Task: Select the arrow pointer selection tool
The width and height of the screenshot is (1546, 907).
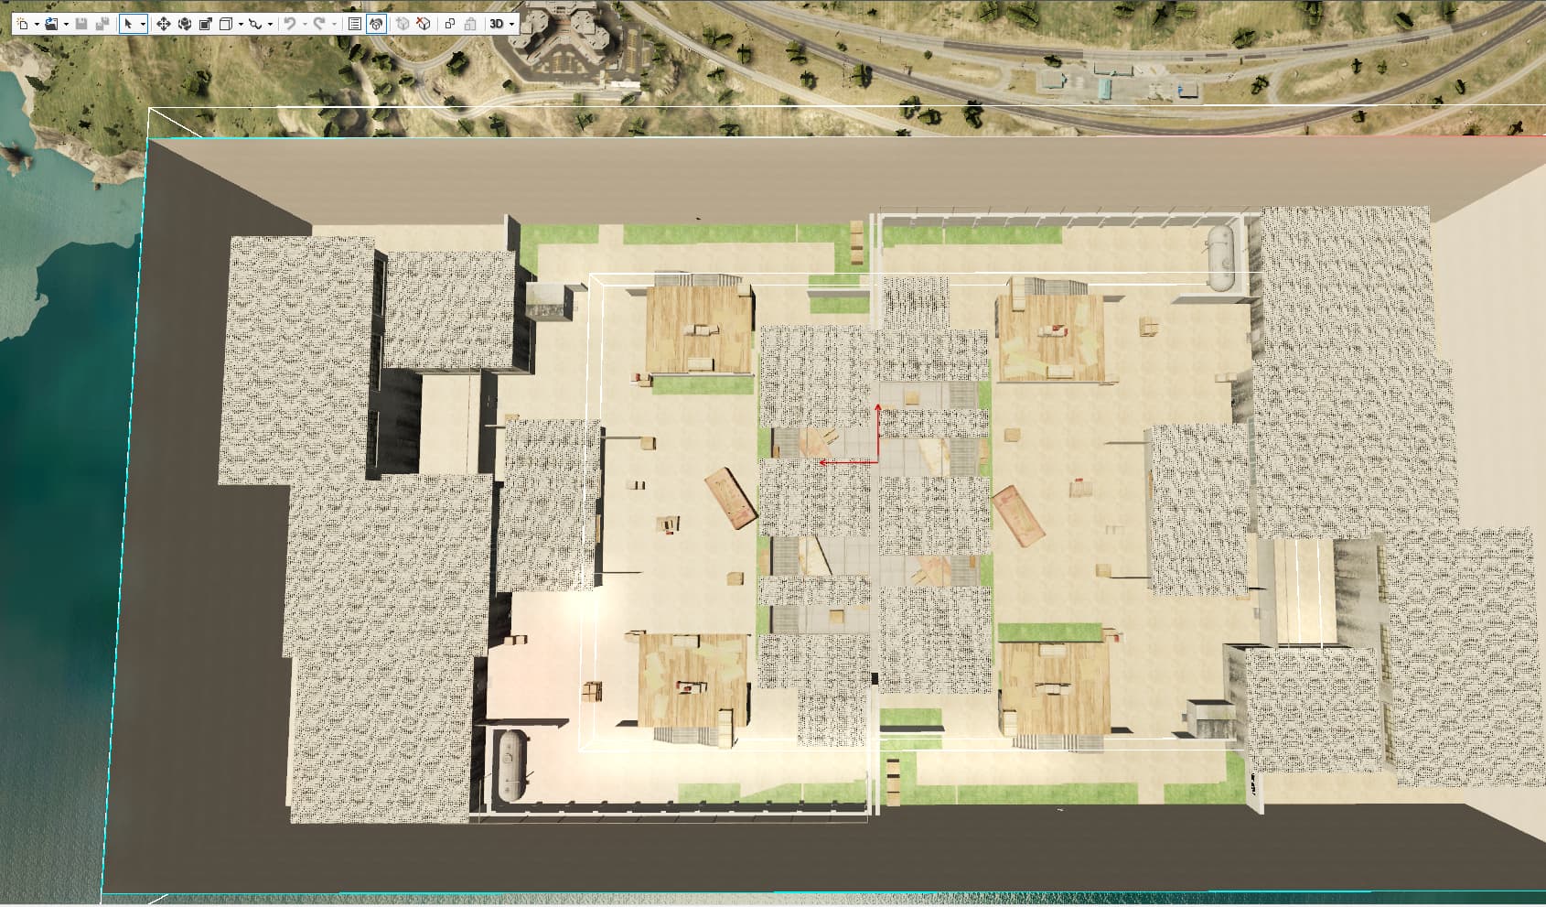Action: pyautogui.click(x=129, y=24)
